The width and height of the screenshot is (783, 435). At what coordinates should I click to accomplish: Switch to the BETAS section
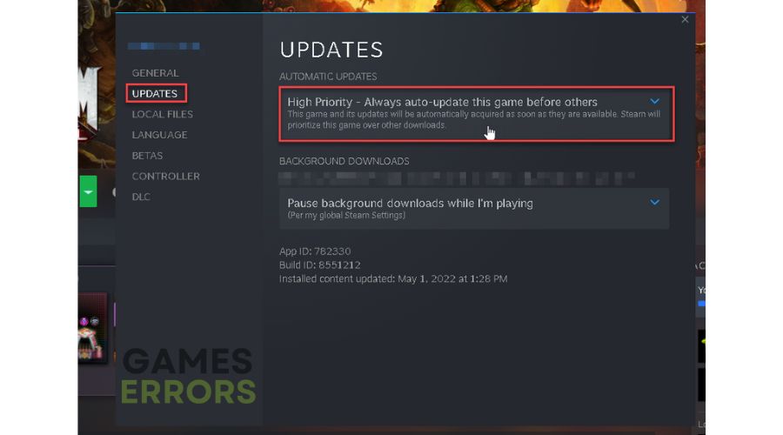click(x=147, y=156)
